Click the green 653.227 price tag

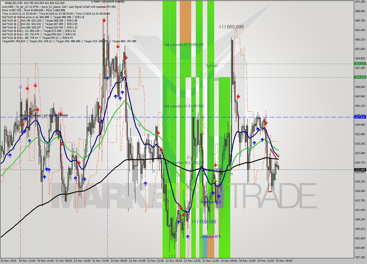360,64
